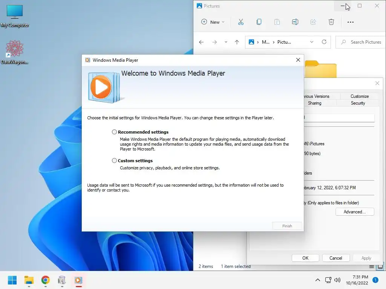Click the Recycle Bin-like taskbar icon
The width and height of the screenshot is (386, 289).
[x=62, y=280]
